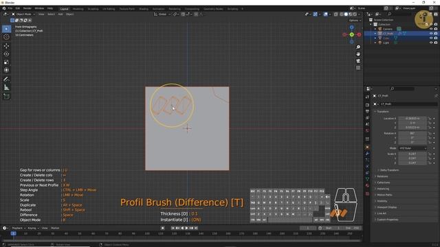The width and height of the screenshot is (440, 247).
Task: Select the Annotate tool
Action: (6, 80)
